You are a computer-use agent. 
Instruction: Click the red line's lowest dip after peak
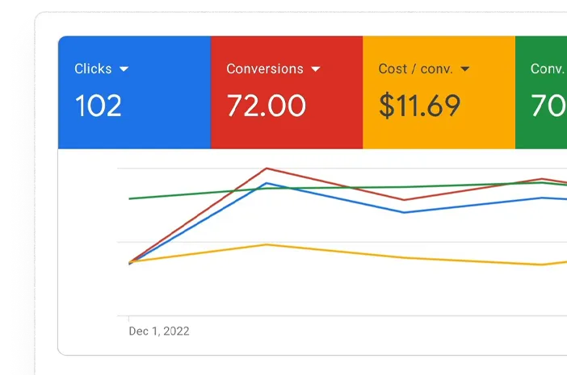[x=404, y=199]
